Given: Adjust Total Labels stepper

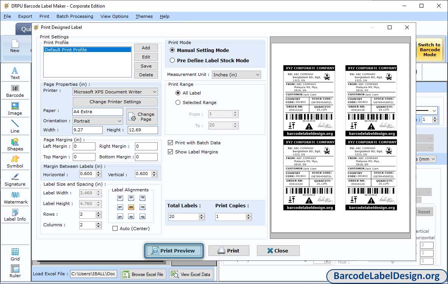Looking at the screenshot, I should pos(202,217).
